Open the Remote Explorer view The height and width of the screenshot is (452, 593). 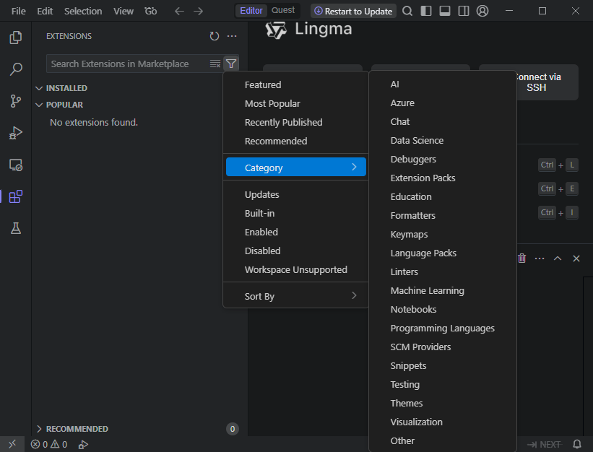[x=15, y=165]
